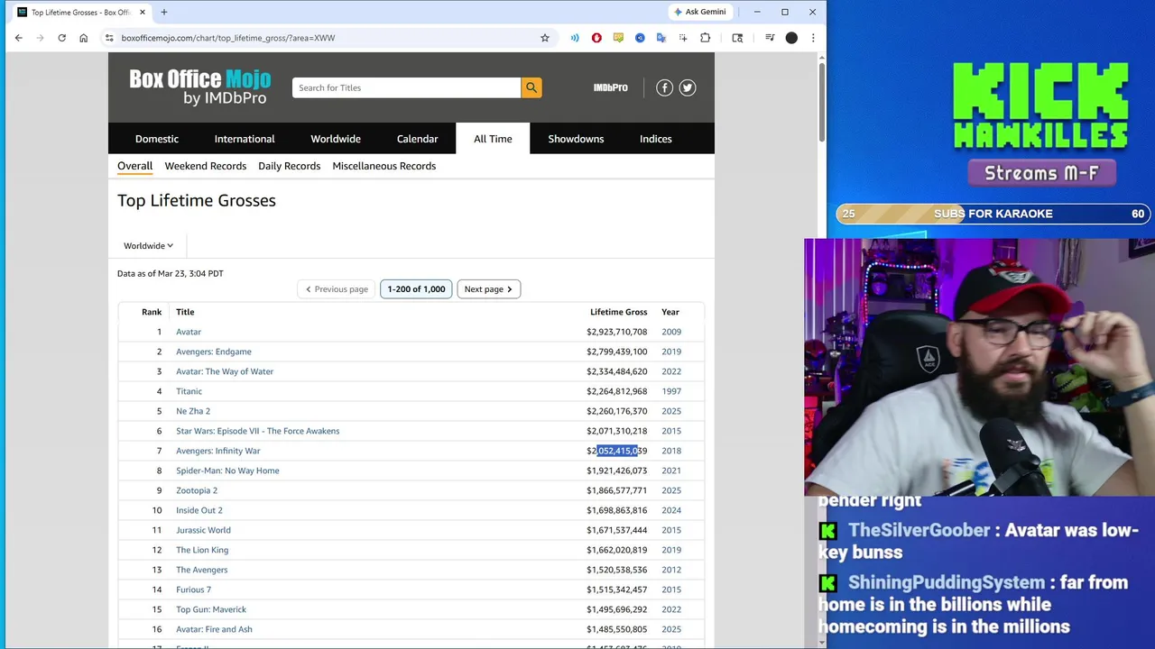Viewport: 1155px width, 649px height.
Task: Click the screenshot selection extension icon
Action: [x=683, y=38]
